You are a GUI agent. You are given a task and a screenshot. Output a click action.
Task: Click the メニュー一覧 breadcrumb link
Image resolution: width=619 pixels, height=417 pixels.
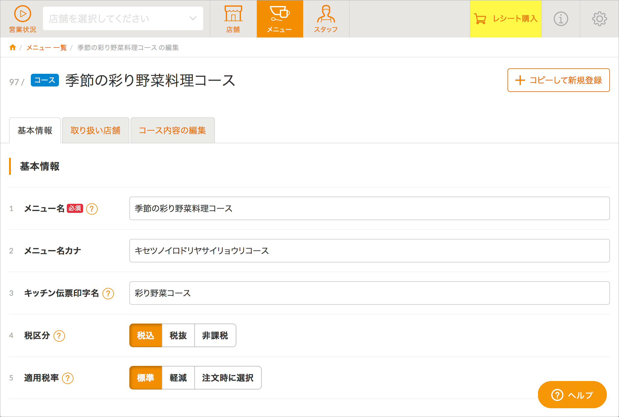point(47,48)
